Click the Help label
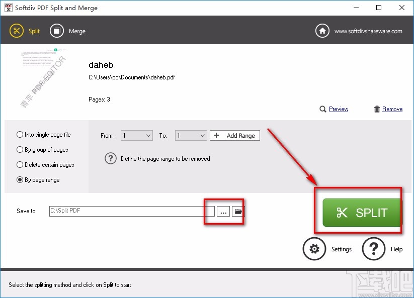The image size is (414, 298). (x=396, y=249)
